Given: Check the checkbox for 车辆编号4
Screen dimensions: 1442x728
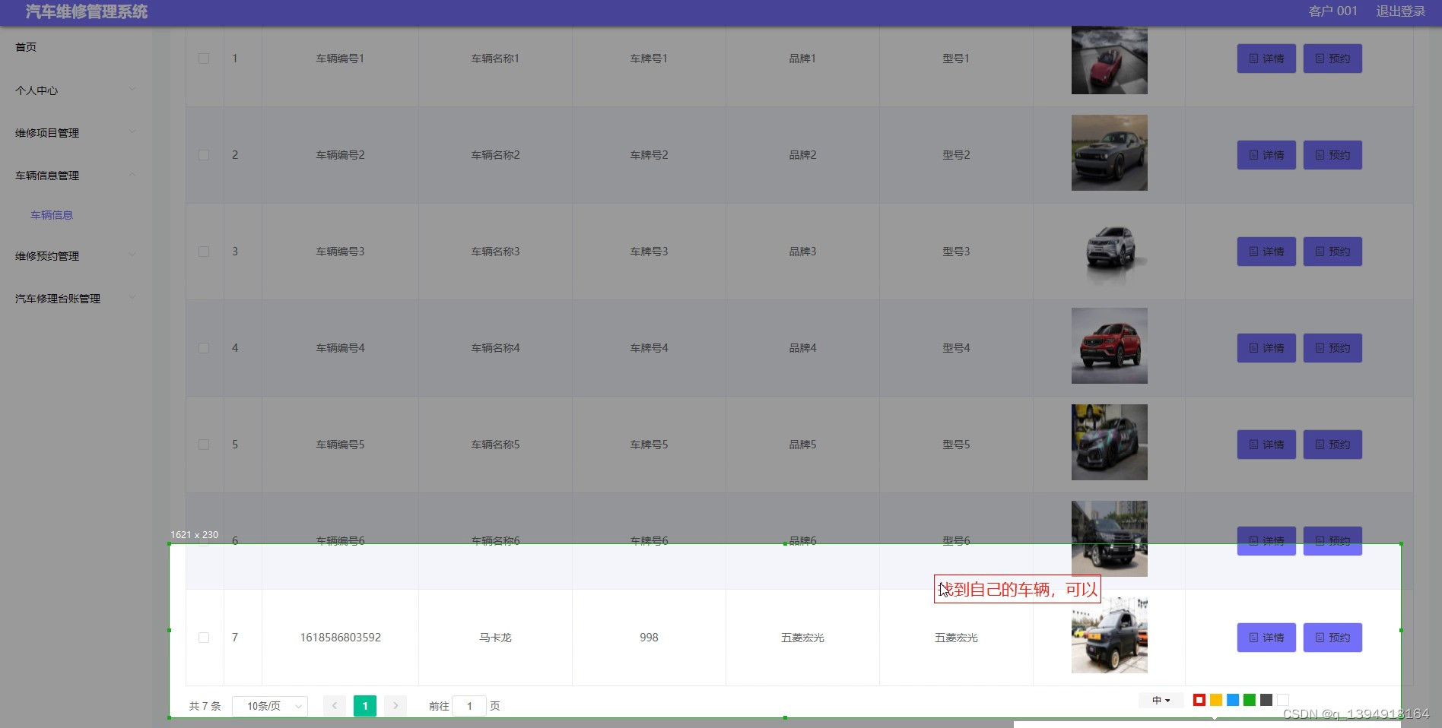Looking at the screenshot, I should tap(203, 347).
